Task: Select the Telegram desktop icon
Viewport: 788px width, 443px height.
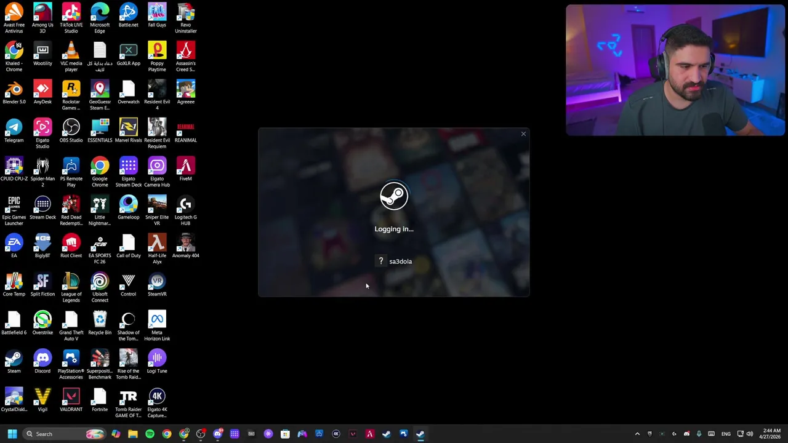Action: (x=14, y=130)
